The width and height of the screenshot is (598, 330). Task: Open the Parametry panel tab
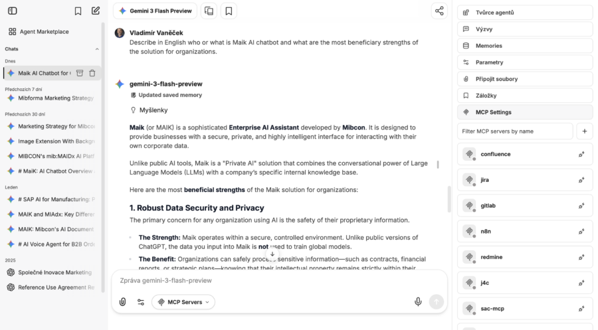pos(524,62)
